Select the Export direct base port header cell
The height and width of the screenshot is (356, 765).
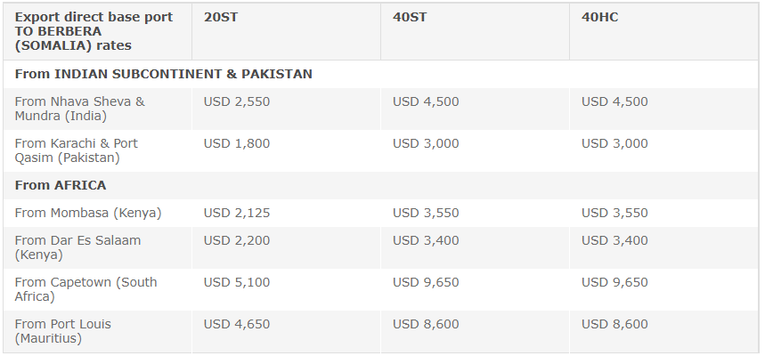coord(94,31)
